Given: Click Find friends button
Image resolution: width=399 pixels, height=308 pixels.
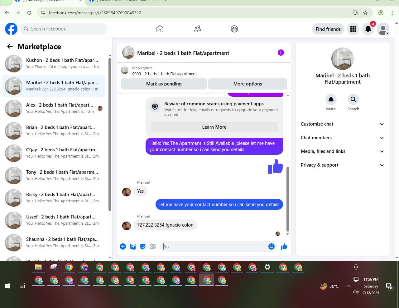Looking at the screenshot, I should pyautogui.click(x=328, y=29).
